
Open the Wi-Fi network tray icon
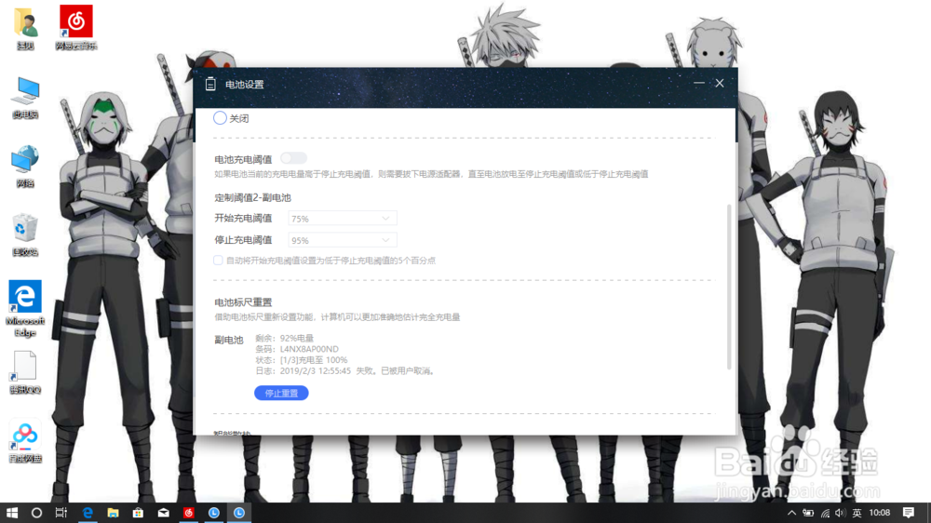(x=825, y=513)
